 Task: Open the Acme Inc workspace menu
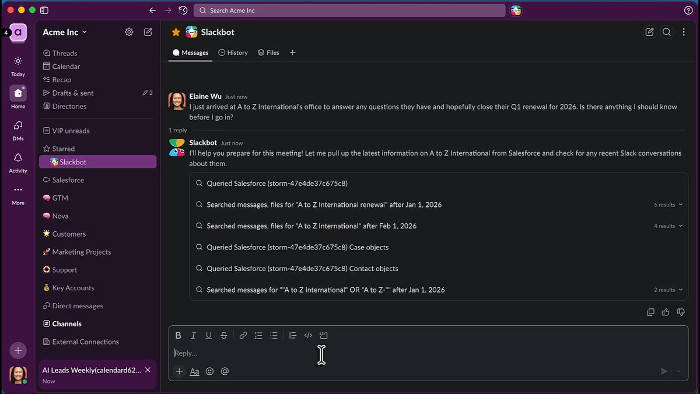(x=65, y=32)
